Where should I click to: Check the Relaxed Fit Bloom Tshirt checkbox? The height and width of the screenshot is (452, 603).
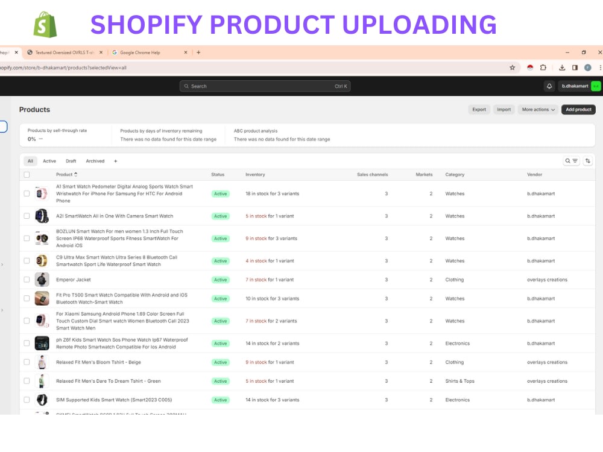pyautogui.click(x=27, y=362)
